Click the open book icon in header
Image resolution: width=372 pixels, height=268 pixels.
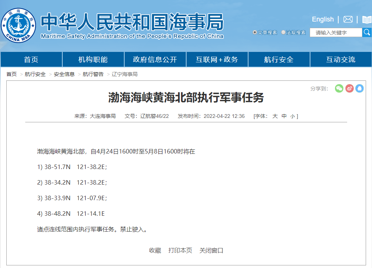(x=366, y=20)
